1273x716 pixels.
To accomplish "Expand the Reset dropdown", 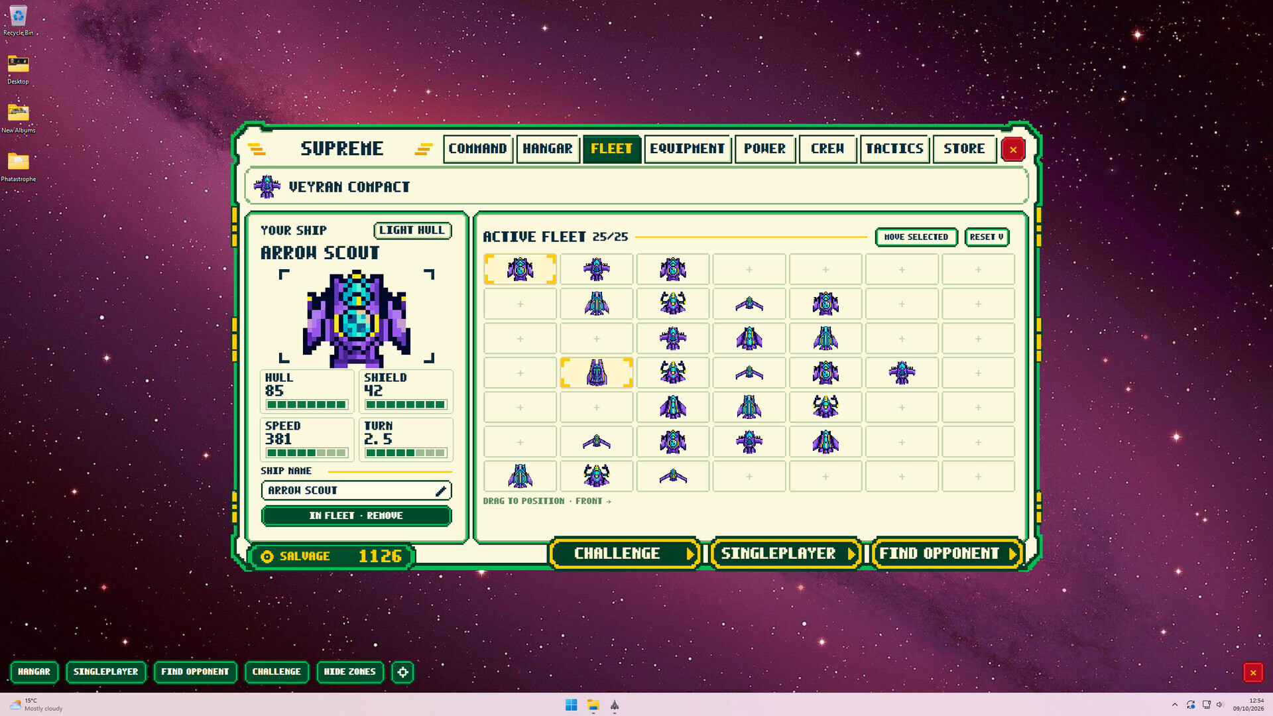I will point(987,237).
